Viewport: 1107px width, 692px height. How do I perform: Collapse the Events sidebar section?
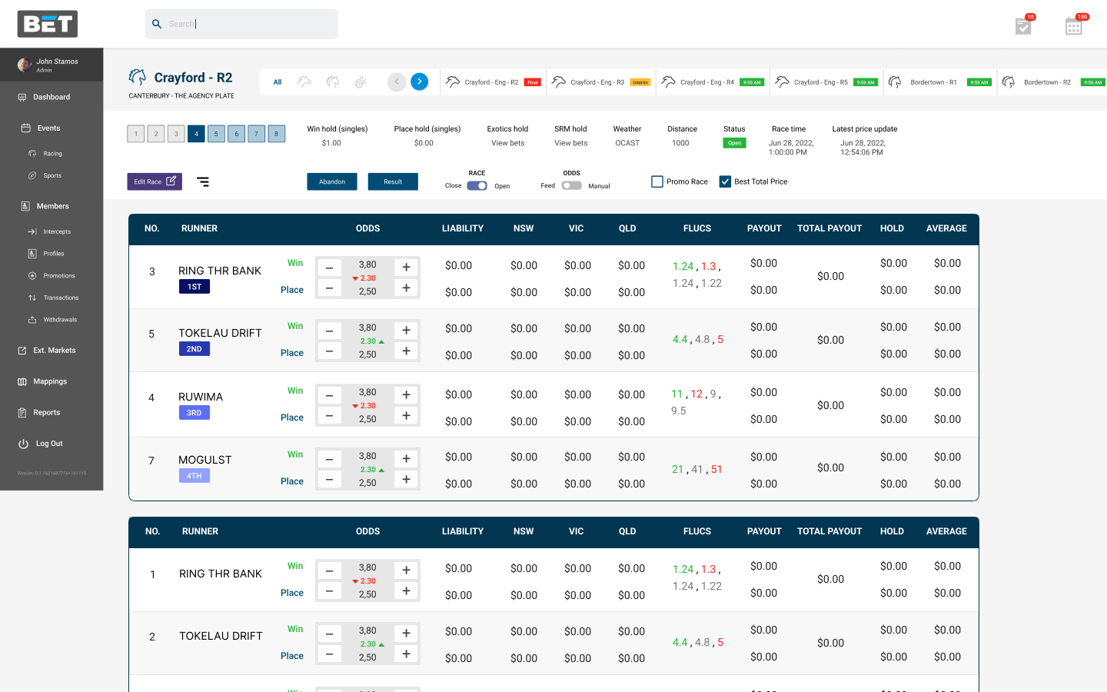[x=48, y=128]
